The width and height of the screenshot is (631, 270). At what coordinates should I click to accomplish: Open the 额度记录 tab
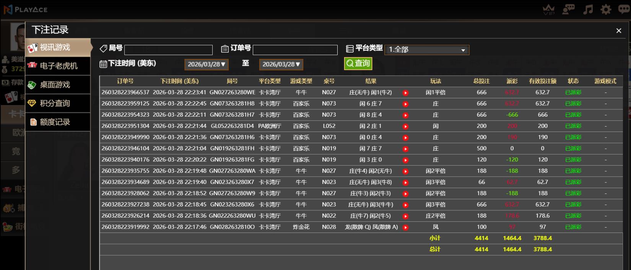[x=58, y=122]
